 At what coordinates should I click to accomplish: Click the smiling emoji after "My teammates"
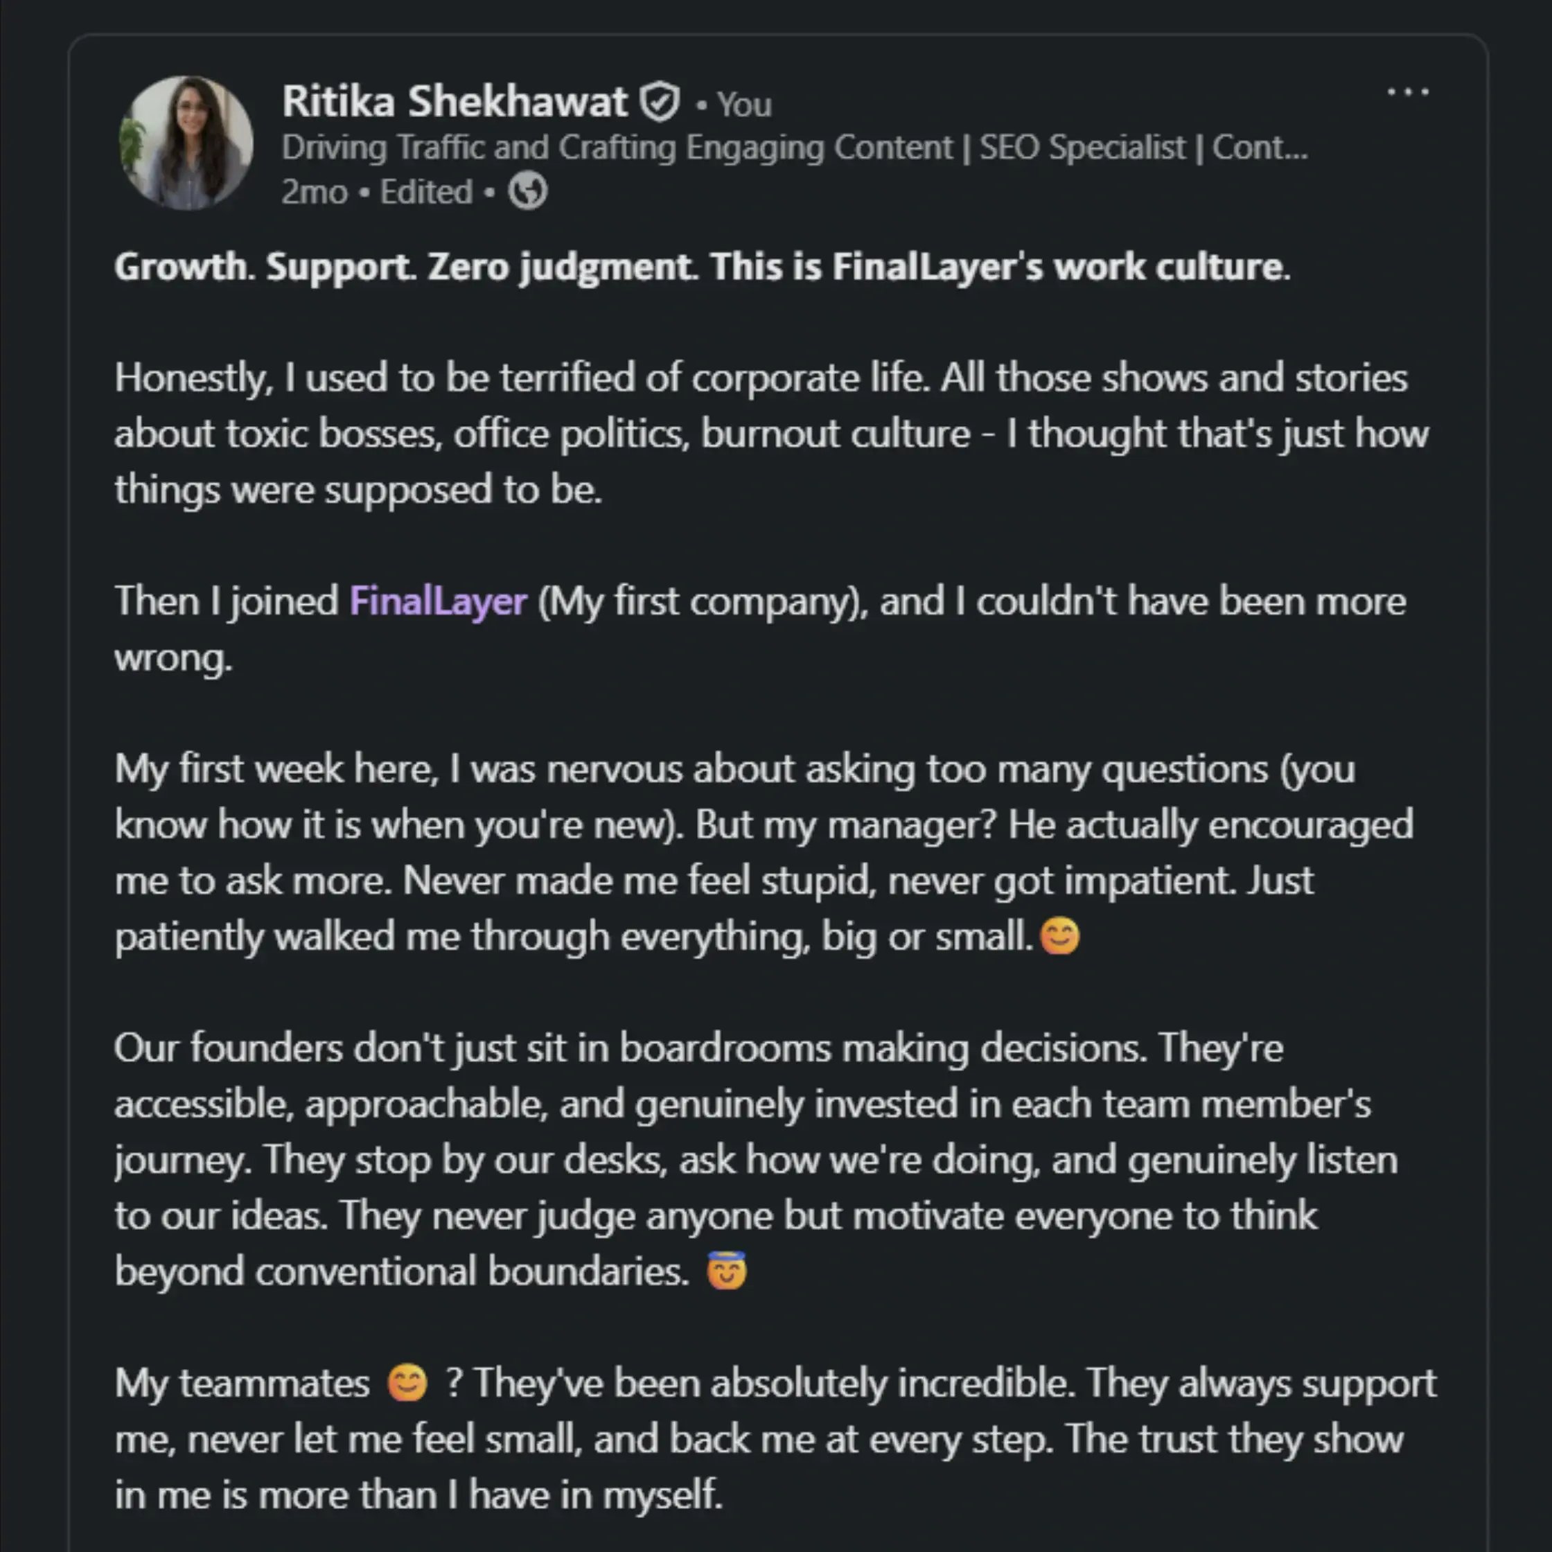click(407, 1384)
